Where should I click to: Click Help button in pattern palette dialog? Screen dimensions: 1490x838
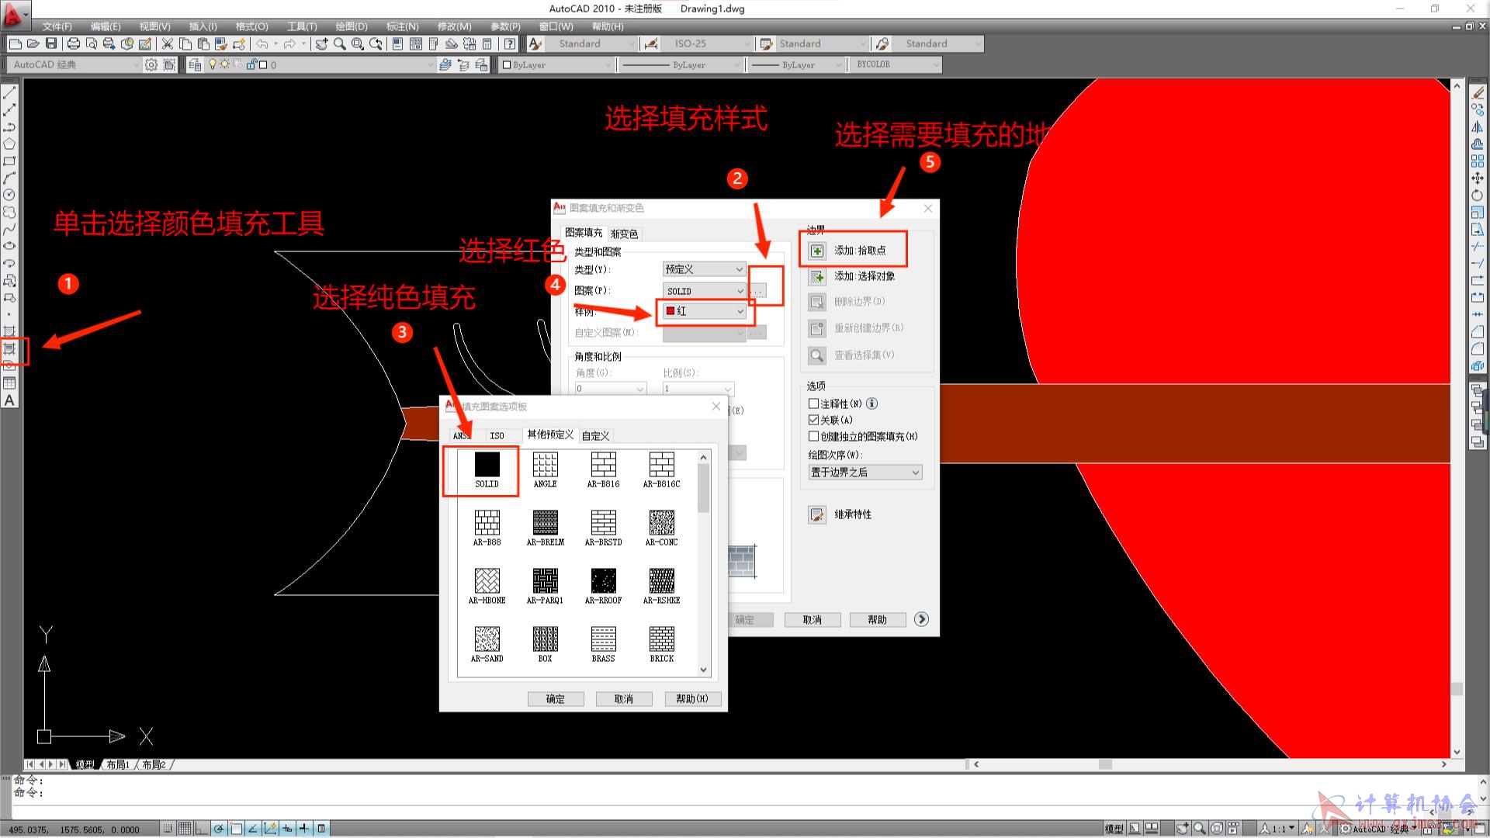(692, 699)
